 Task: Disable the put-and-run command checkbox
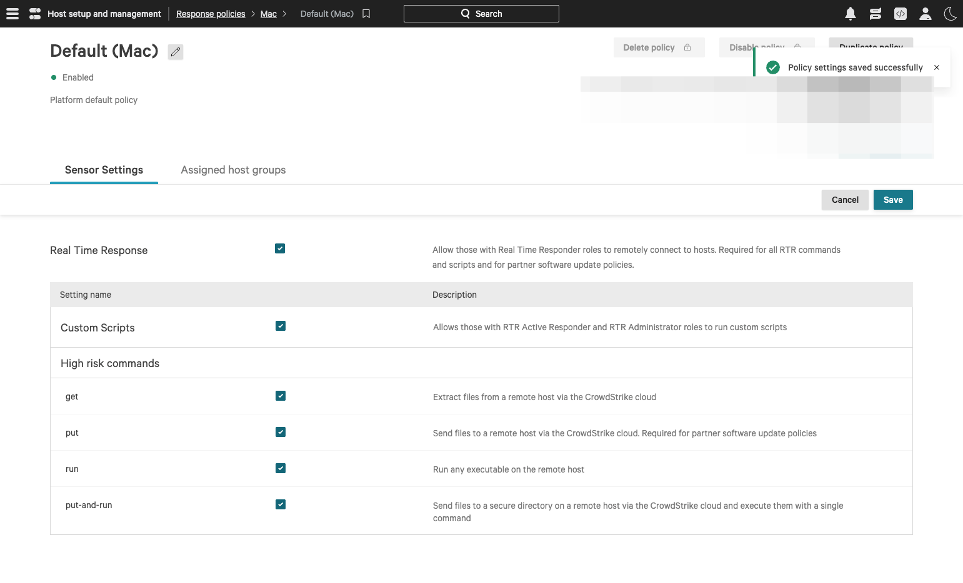[281, 504]
